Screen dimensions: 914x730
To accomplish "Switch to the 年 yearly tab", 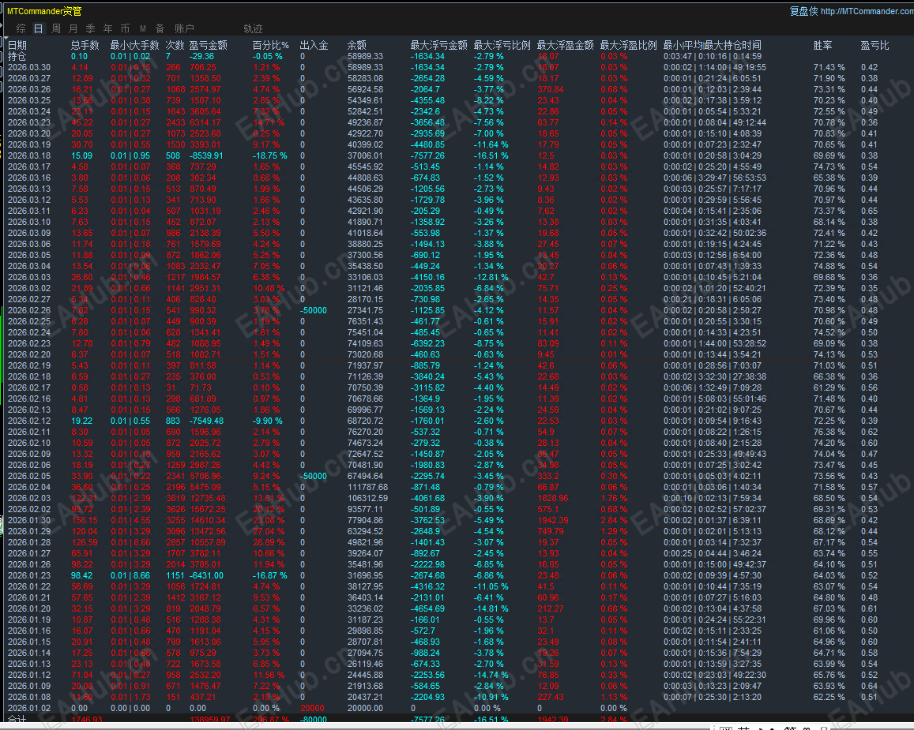I will pyautogui.click(x=108, y=28).
